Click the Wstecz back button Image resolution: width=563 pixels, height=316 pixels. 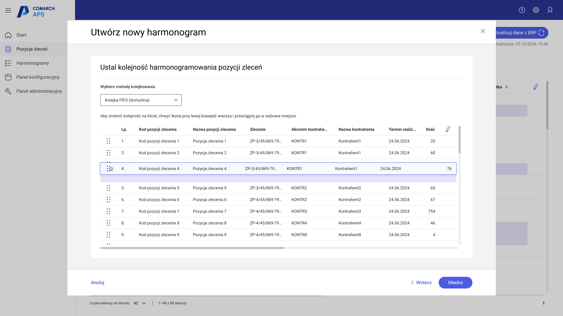click(x=421, y=282)
